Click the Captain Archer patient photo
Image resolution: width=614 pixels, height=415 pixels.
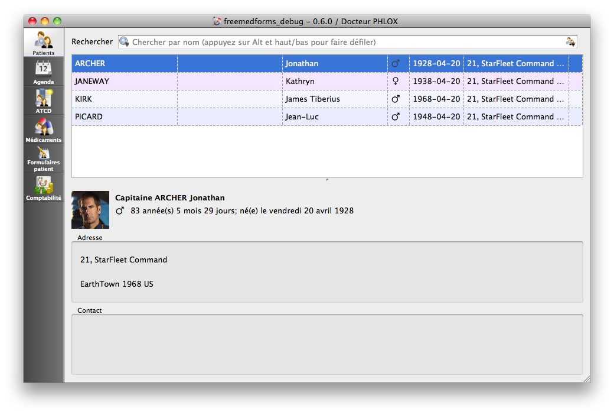(90, 209)
